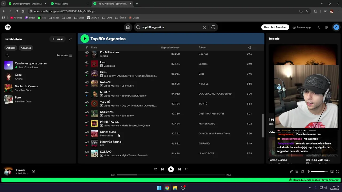Go to Spotify Home via house icon
The image size is (342, 192).
128,27
